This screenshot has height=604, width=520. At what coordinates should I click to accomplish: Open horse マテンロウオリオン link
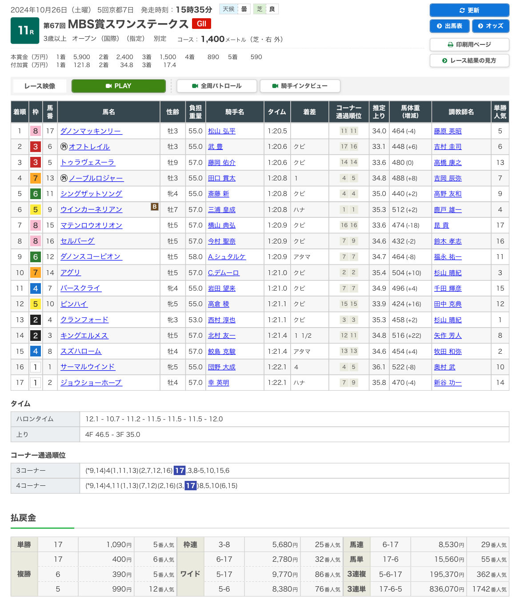pyautogui.click(x=91, y=225)
